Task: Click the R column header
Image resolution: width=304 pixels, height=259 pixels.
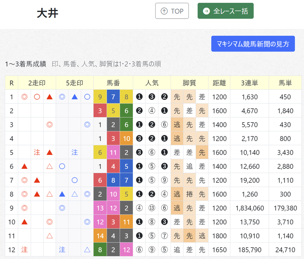Action: click(12, 83)
